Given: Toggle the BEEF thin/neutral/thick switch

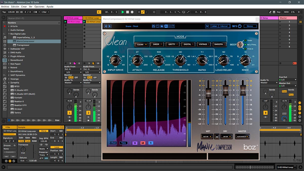Looking at the screenshot, I should [x=240, y=45].
